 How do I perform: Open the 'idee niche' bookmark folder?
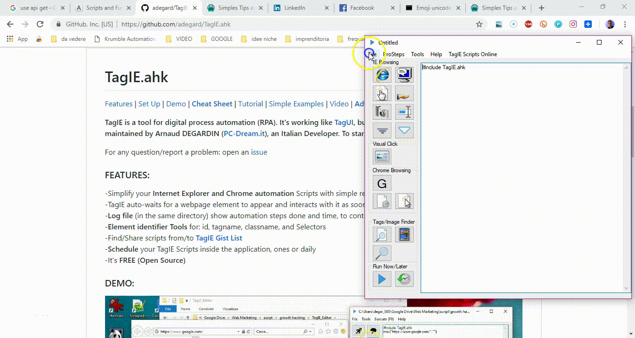(259, 39)
